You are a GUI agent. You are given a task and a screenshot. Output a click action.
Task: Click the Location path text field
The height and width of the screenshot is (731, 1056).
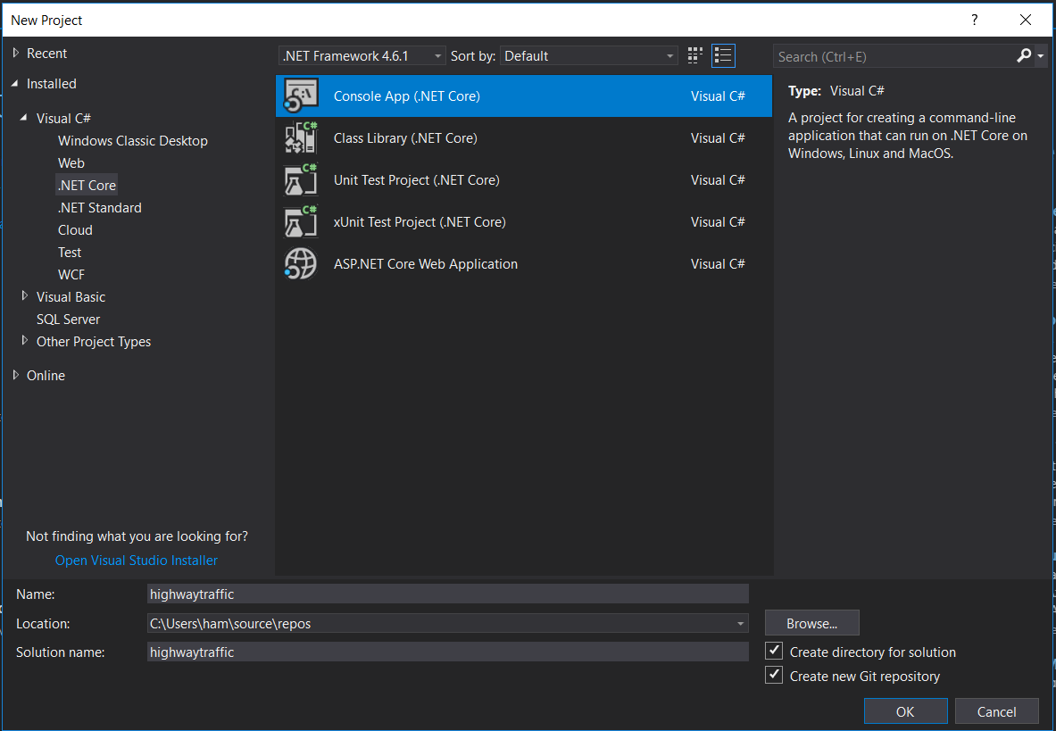(x=440, y=623)
